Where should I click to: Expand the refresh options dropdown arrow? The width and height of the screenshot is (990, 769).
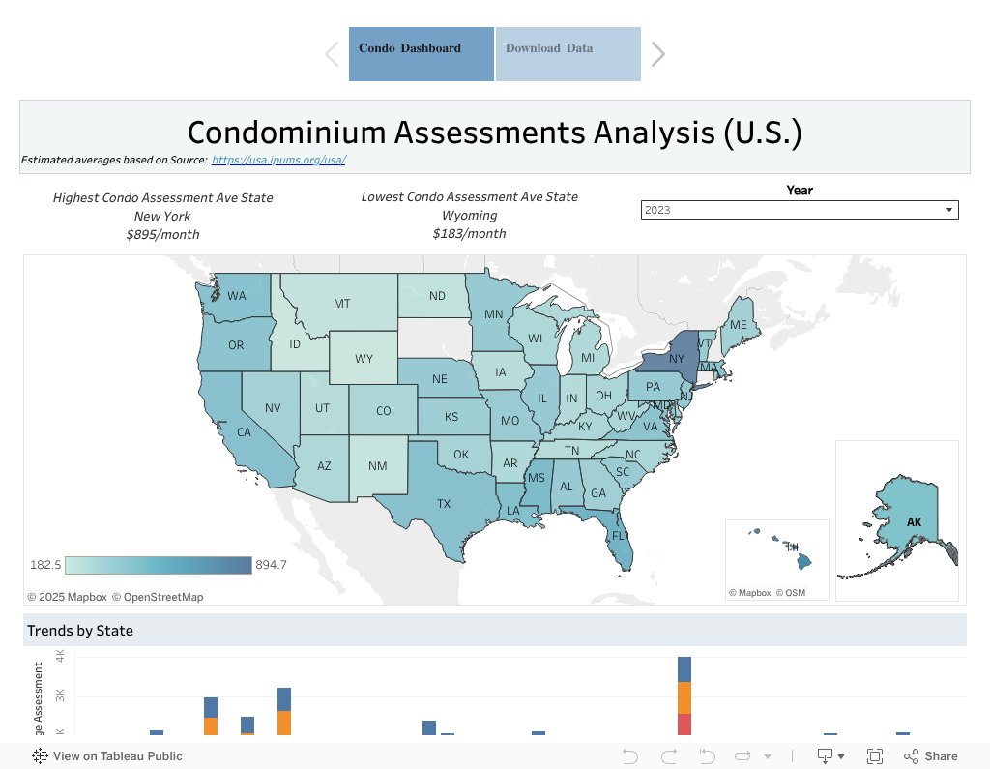pyautogui.click(x=767, y=756)
